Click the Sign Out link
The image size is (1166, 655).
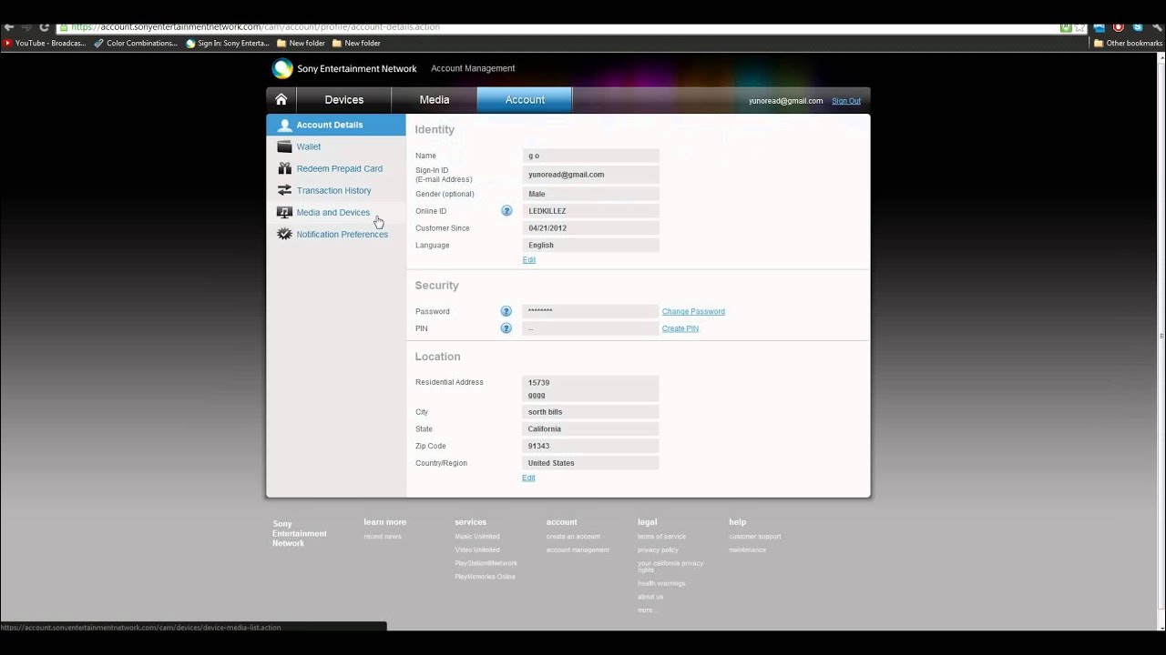(x=846, y=101)
